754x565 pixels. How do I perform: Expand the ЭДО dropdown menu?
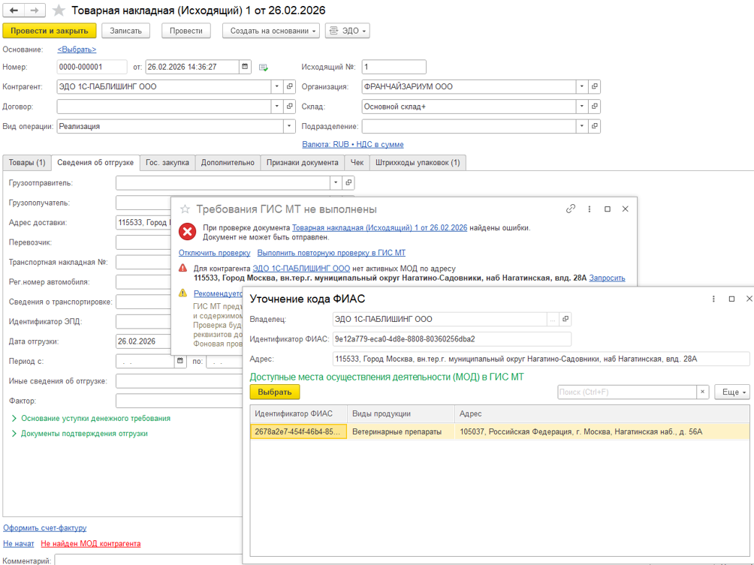[x=349, y=31]
